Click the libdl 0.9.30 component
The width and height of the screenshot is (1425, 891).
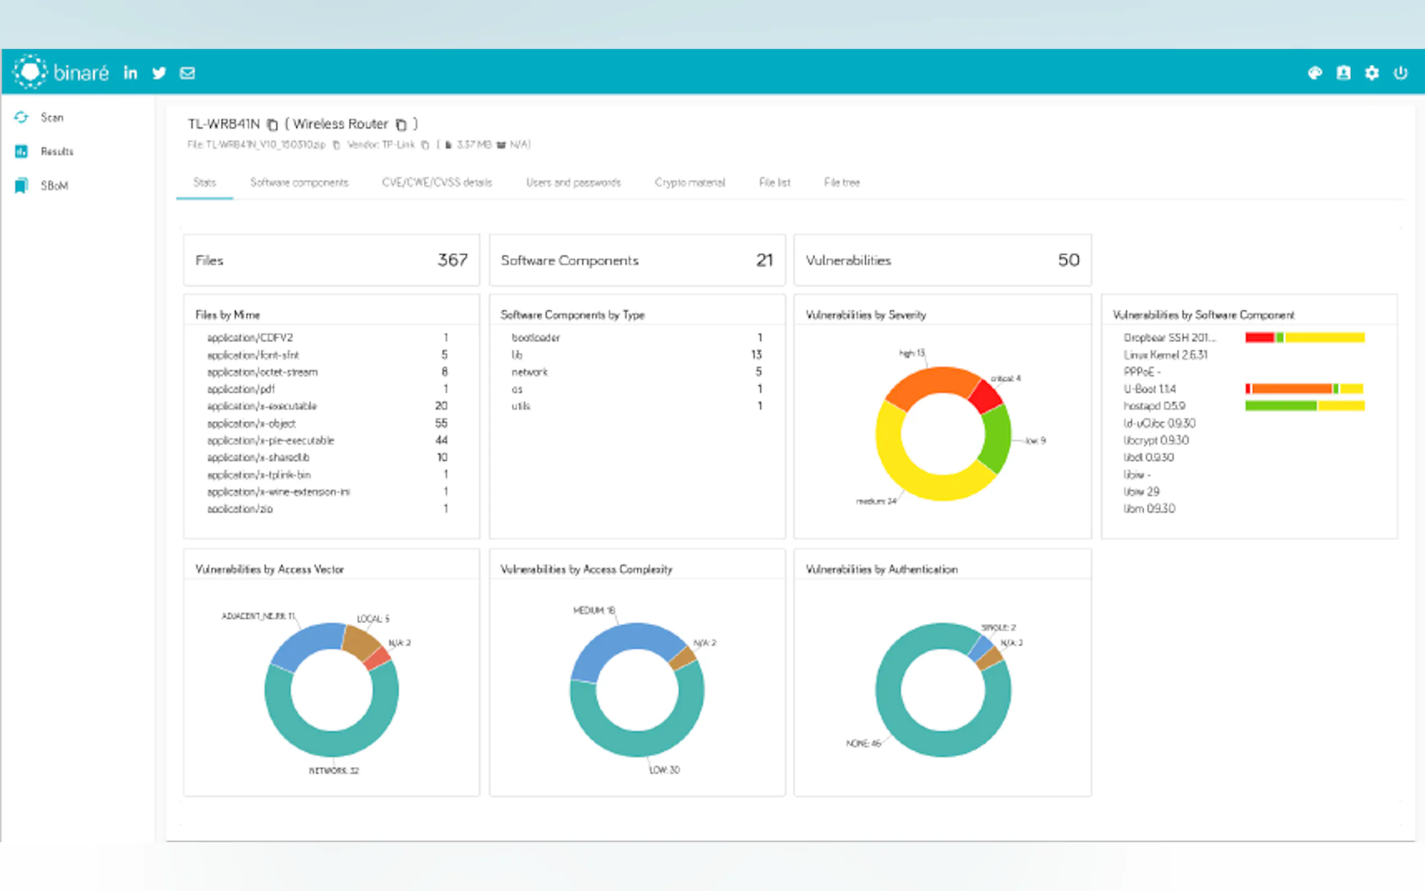tap(1148, 457)
